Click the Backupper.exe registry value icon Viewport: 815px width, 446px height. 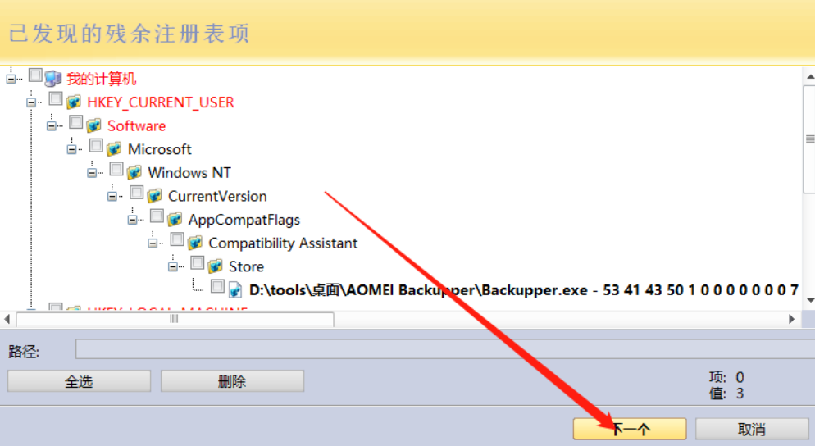[235, 289]
